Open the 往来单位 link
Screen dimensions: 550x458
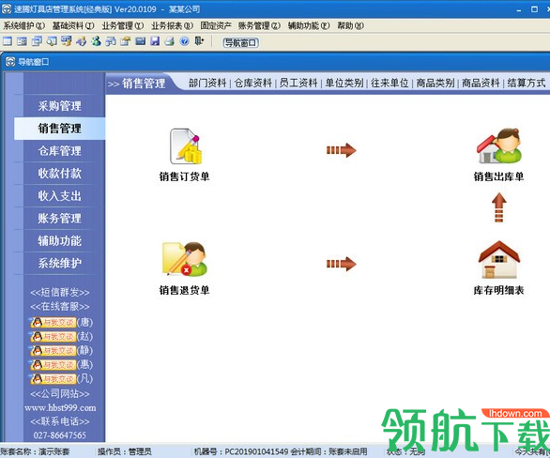(x=390, y=84)
